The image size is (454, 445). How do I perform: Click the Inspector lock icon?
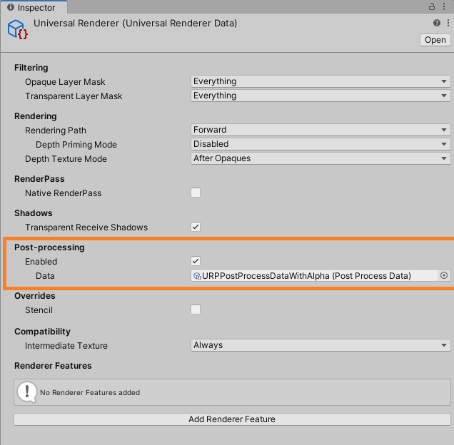432,6
